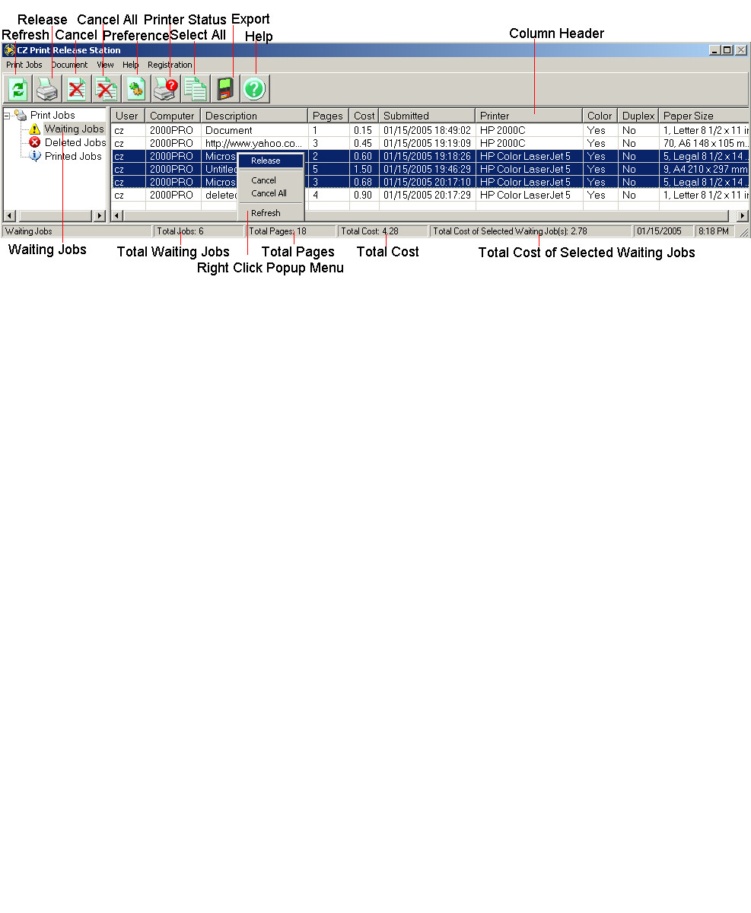
Task: Select the http://www.yahoo.co... job row
Action: (431, 143)
